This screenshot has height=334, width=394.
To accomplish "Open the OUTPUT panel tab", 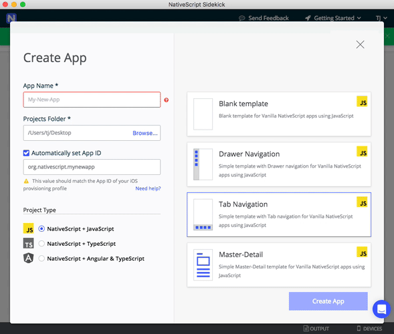I will click(316, 329).
